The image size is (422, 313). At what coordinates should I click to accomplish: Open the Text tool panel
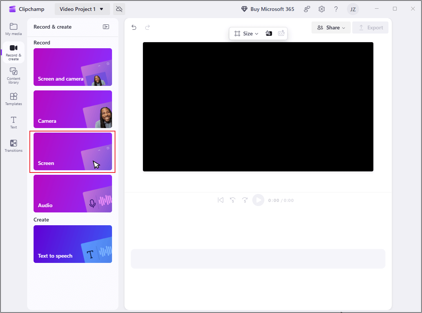tap(13, 122)
